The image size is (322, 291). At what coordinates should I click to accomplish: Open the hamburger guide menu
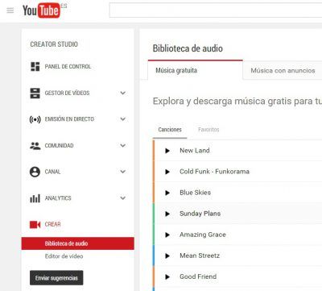coord(10,10)
